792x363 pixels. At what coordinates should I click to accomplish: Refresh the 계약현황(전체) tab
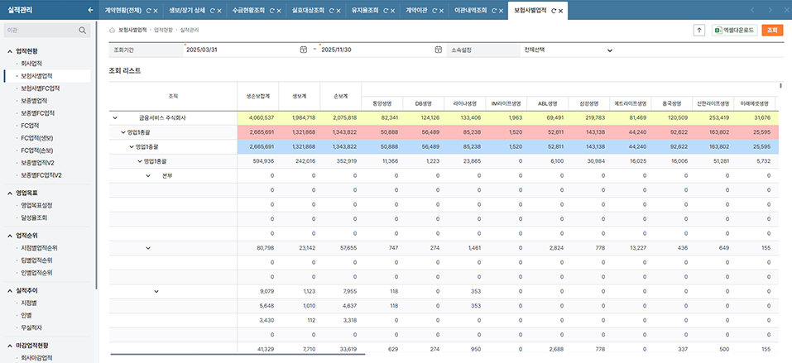tap(149, 11)
